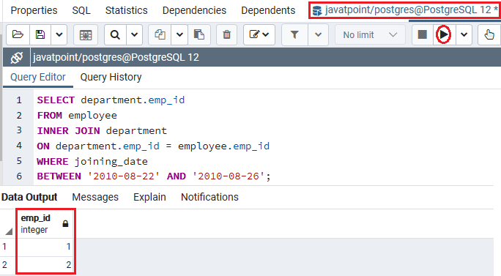
Task: Select the javatpoint/postgres@PostgreSQL 12 query tab
Action: click(404, 10)
